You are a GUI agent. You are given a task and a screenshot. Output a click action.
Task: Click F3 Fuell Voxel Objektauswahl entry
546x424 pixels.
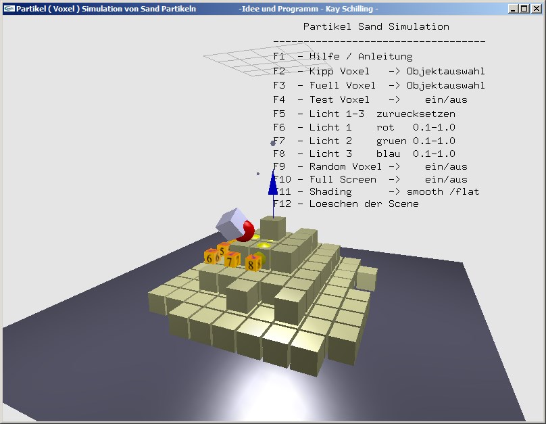[x=379, y=85]
